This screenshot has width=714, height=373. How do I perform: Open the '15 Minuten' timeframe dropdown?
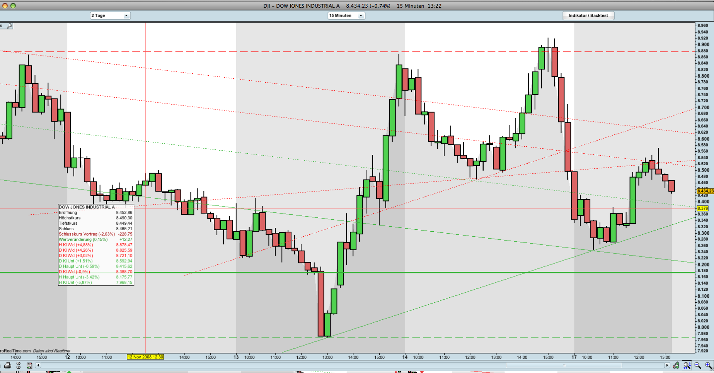point(346,15)
